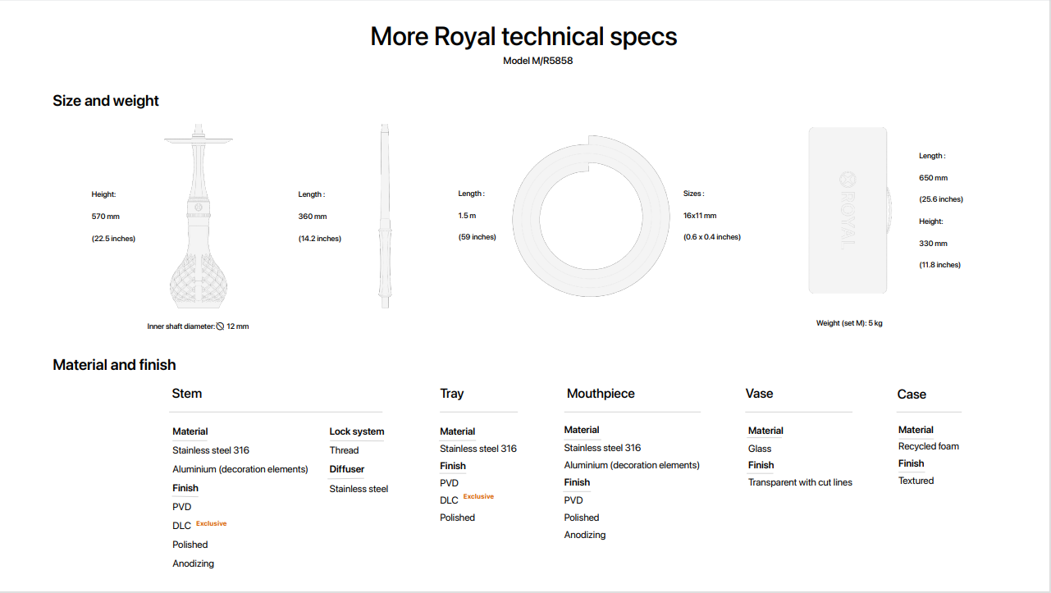Select the coiled hose ring drawing
The height and width of the screenshot is (593, 1051).
point(590,215)
